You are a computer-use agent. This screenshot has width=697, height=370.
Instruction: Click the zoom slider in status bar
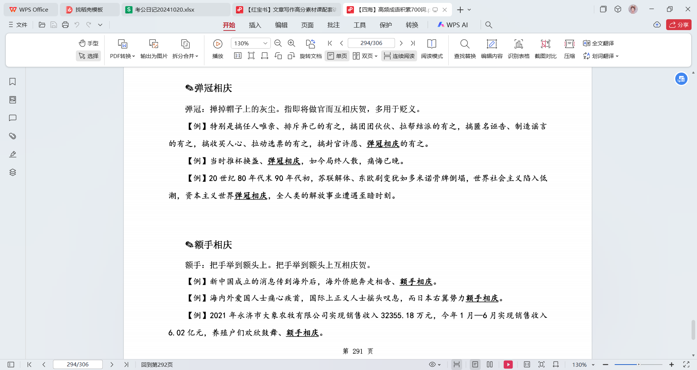click(639, 365)
